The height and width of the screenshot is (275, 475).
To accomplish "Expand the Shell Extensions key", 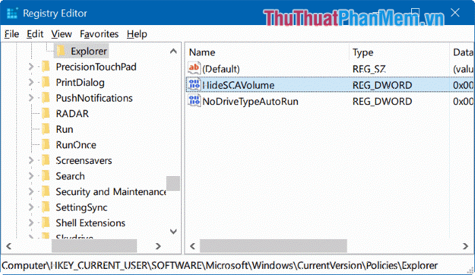I will 31,223.
